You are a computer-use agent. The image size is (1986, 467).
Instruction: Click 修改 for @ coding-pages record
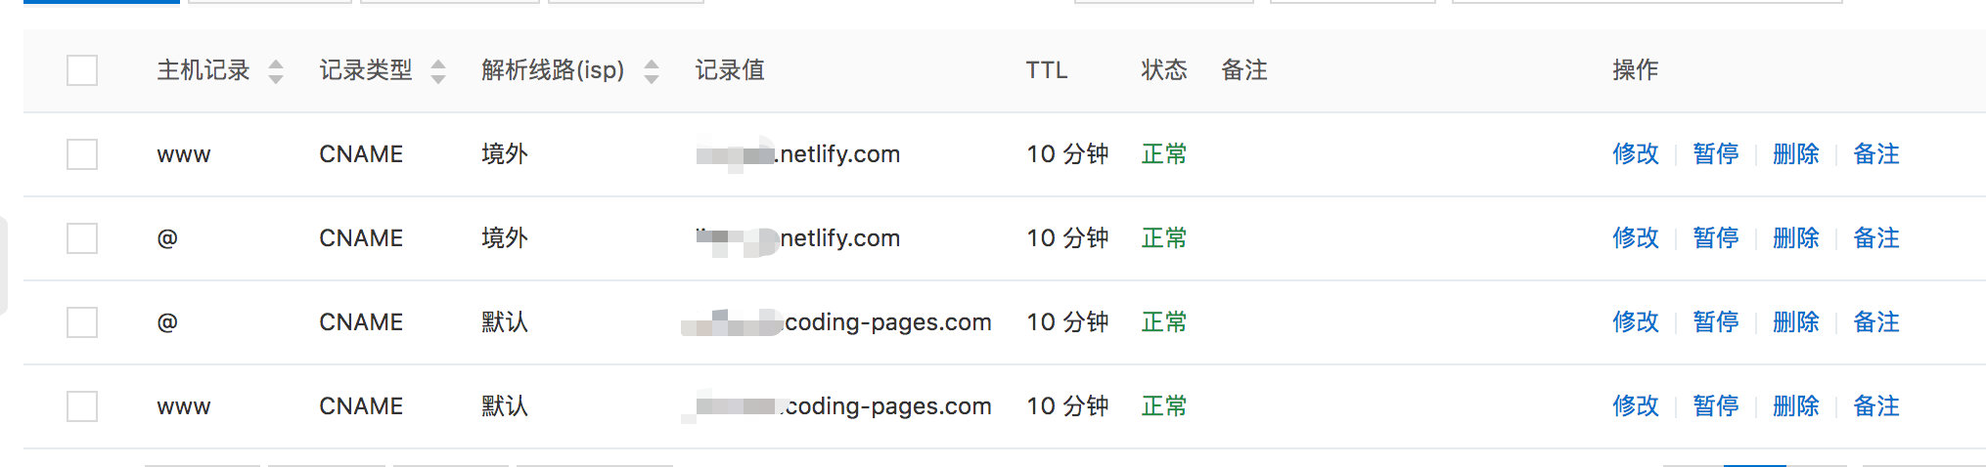click(x=1636, y=322)
